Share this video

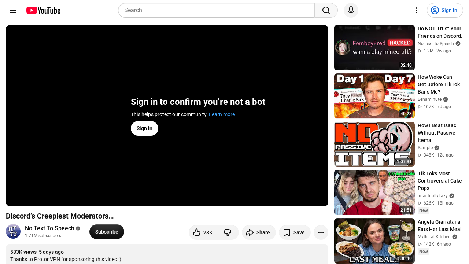259,232
